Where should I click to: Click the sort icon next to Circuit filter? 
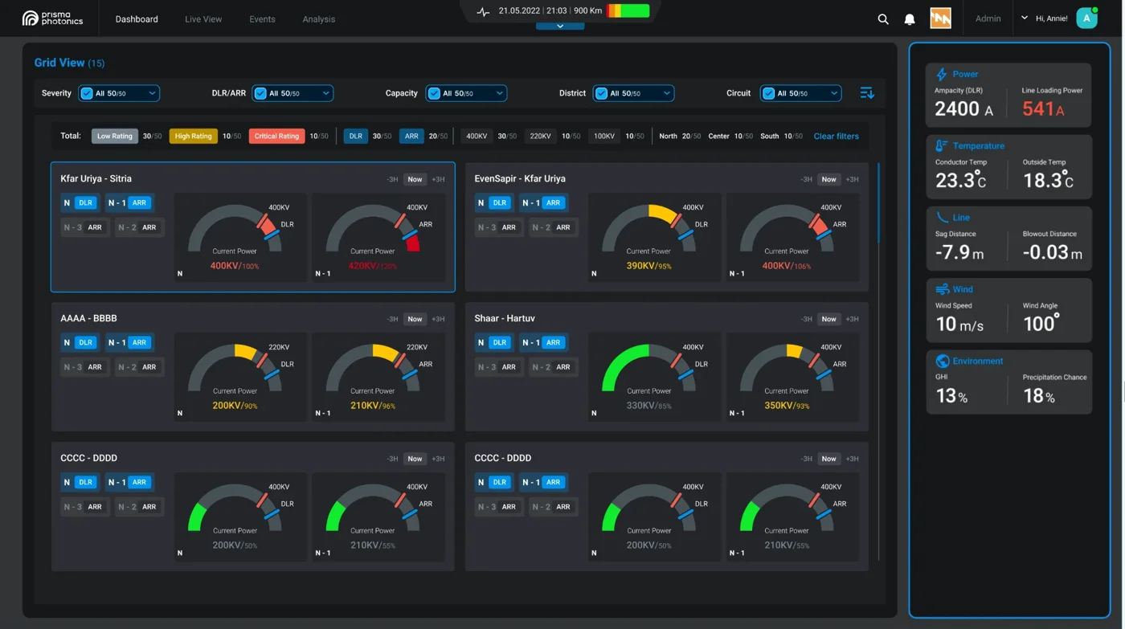[x=867, y=93]
